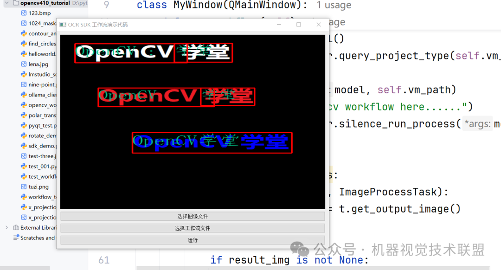Select the polar_trans Python file
This screenshot has width=501, height=270.
42,116
